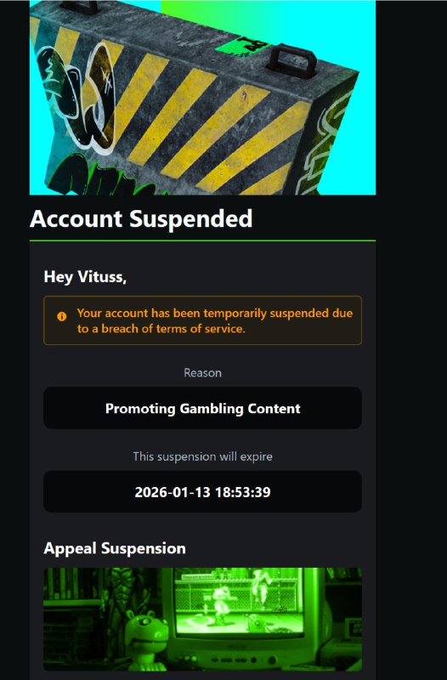
Task: Click the black metal handle on the barrier
Action: (291, 60)
